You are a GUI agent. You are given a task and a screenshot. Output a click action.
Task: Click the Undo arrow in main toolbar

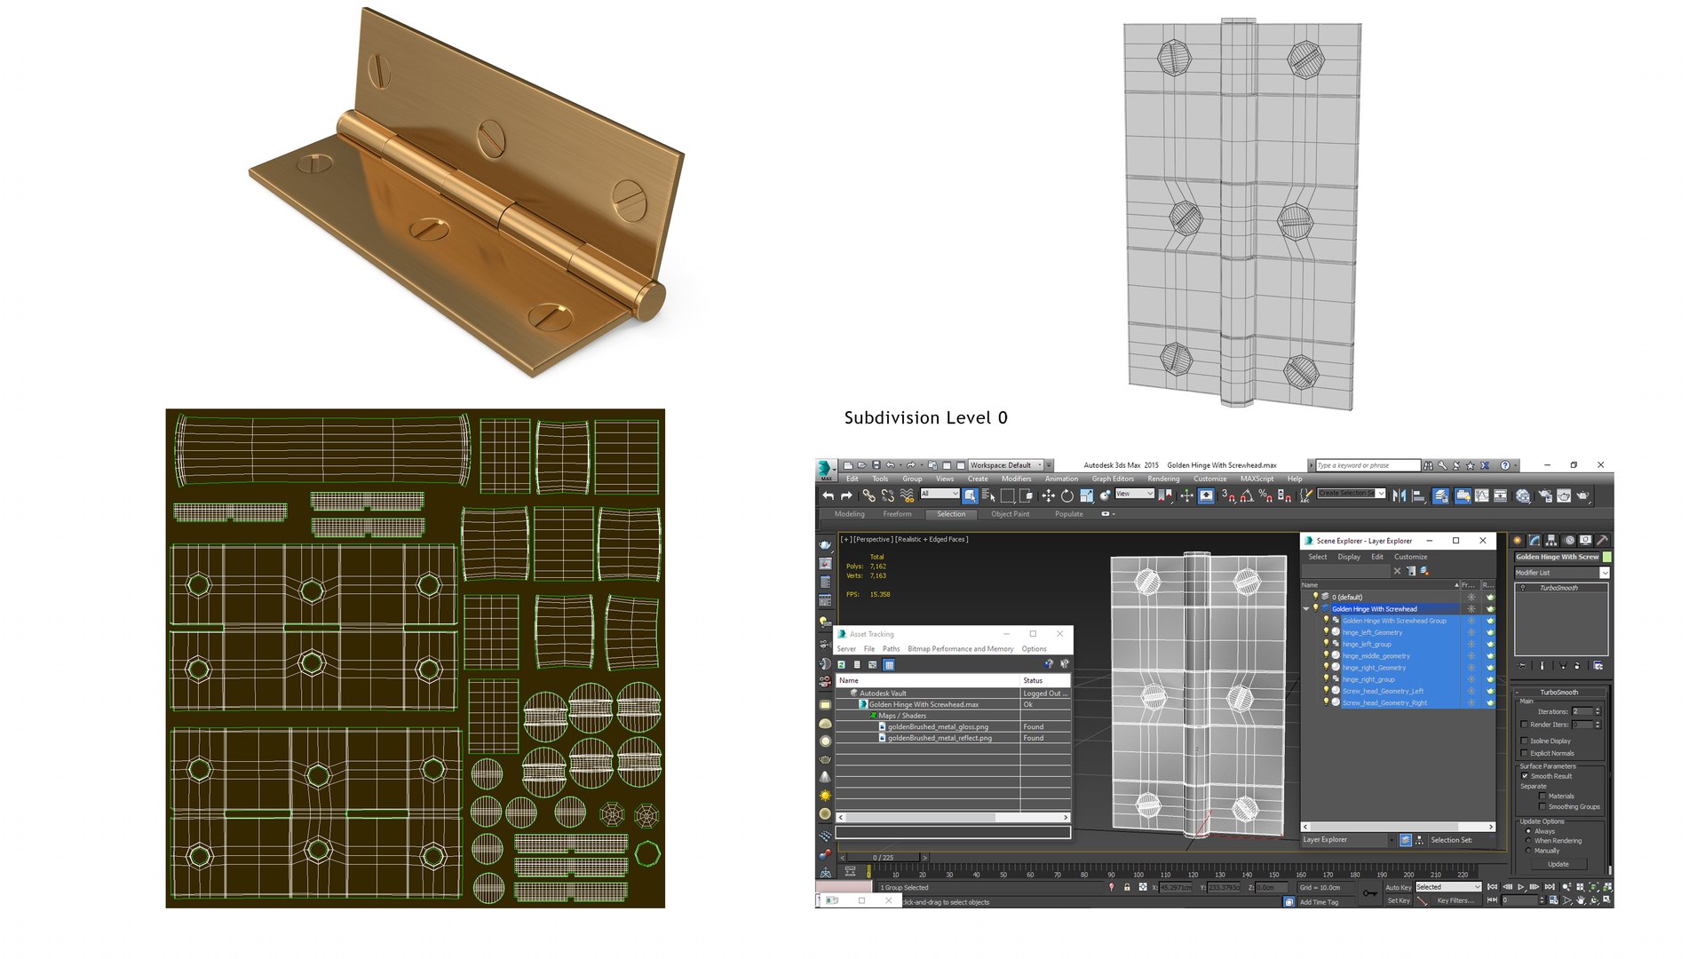pos(828,495)
